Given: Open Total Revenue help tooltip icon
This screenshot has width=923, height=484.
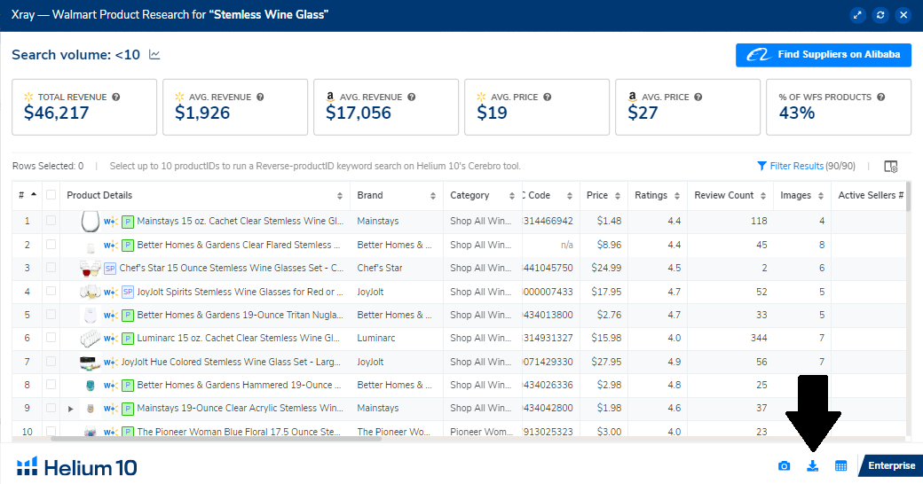Looking at the screenshot, I should (x=116, y=97).
